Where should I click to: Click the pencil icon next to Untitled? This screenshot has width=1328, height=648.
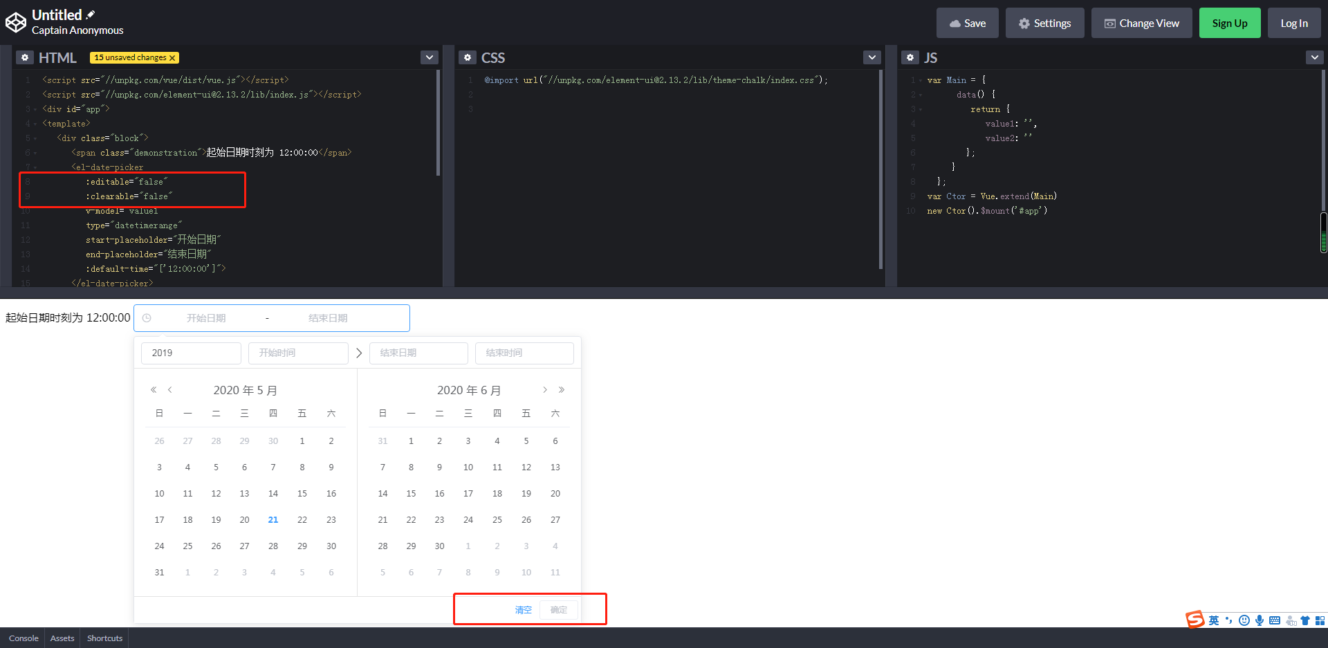[x=91, y=14]
